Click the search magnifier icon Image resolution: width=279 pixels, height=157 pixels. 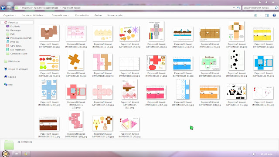(276, 8)
